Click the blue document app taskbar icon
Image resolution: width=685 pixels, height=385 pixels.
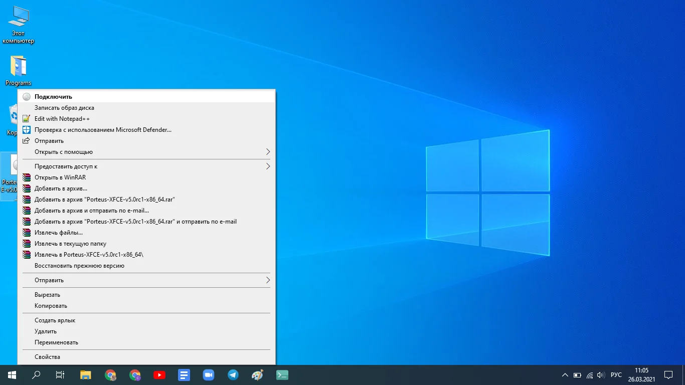[184, 374]
